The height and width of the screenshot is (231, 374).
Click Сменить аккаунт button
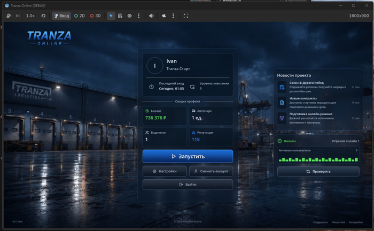click(x=211, y=171)
